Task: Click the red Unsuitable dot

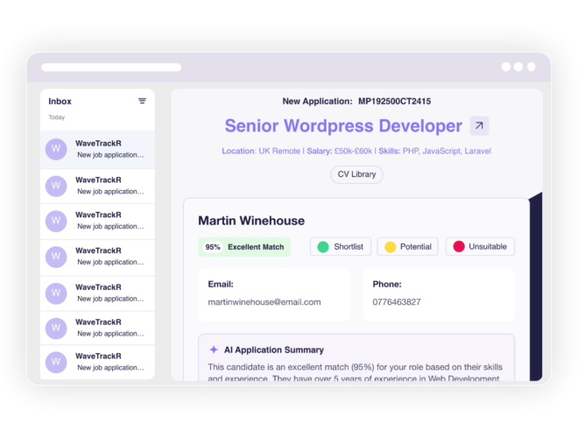Action: click(x=459, y=246)
